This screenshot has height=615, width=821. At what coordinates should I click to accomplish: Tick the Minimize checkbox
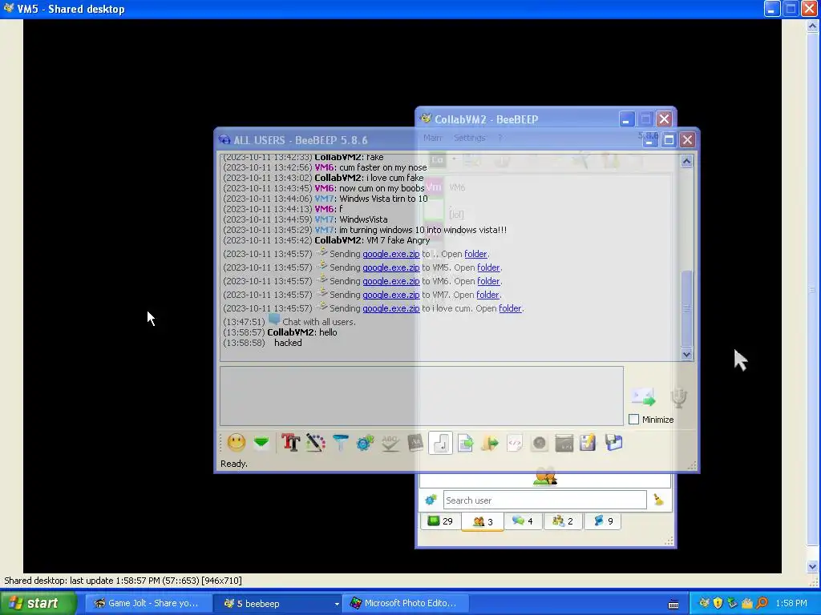point(633,420)
